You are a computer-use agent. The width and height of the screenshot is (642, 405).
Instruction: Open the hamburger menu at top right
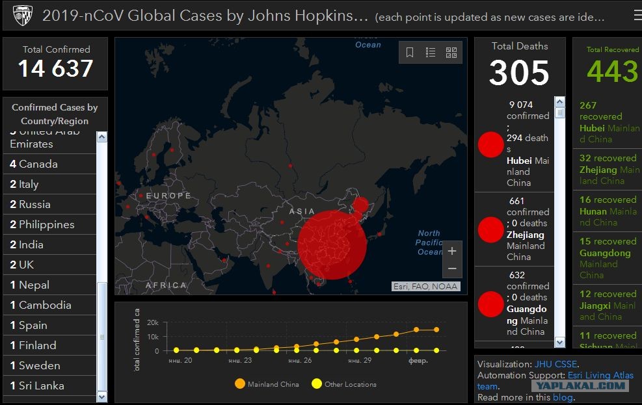point(637,16)
